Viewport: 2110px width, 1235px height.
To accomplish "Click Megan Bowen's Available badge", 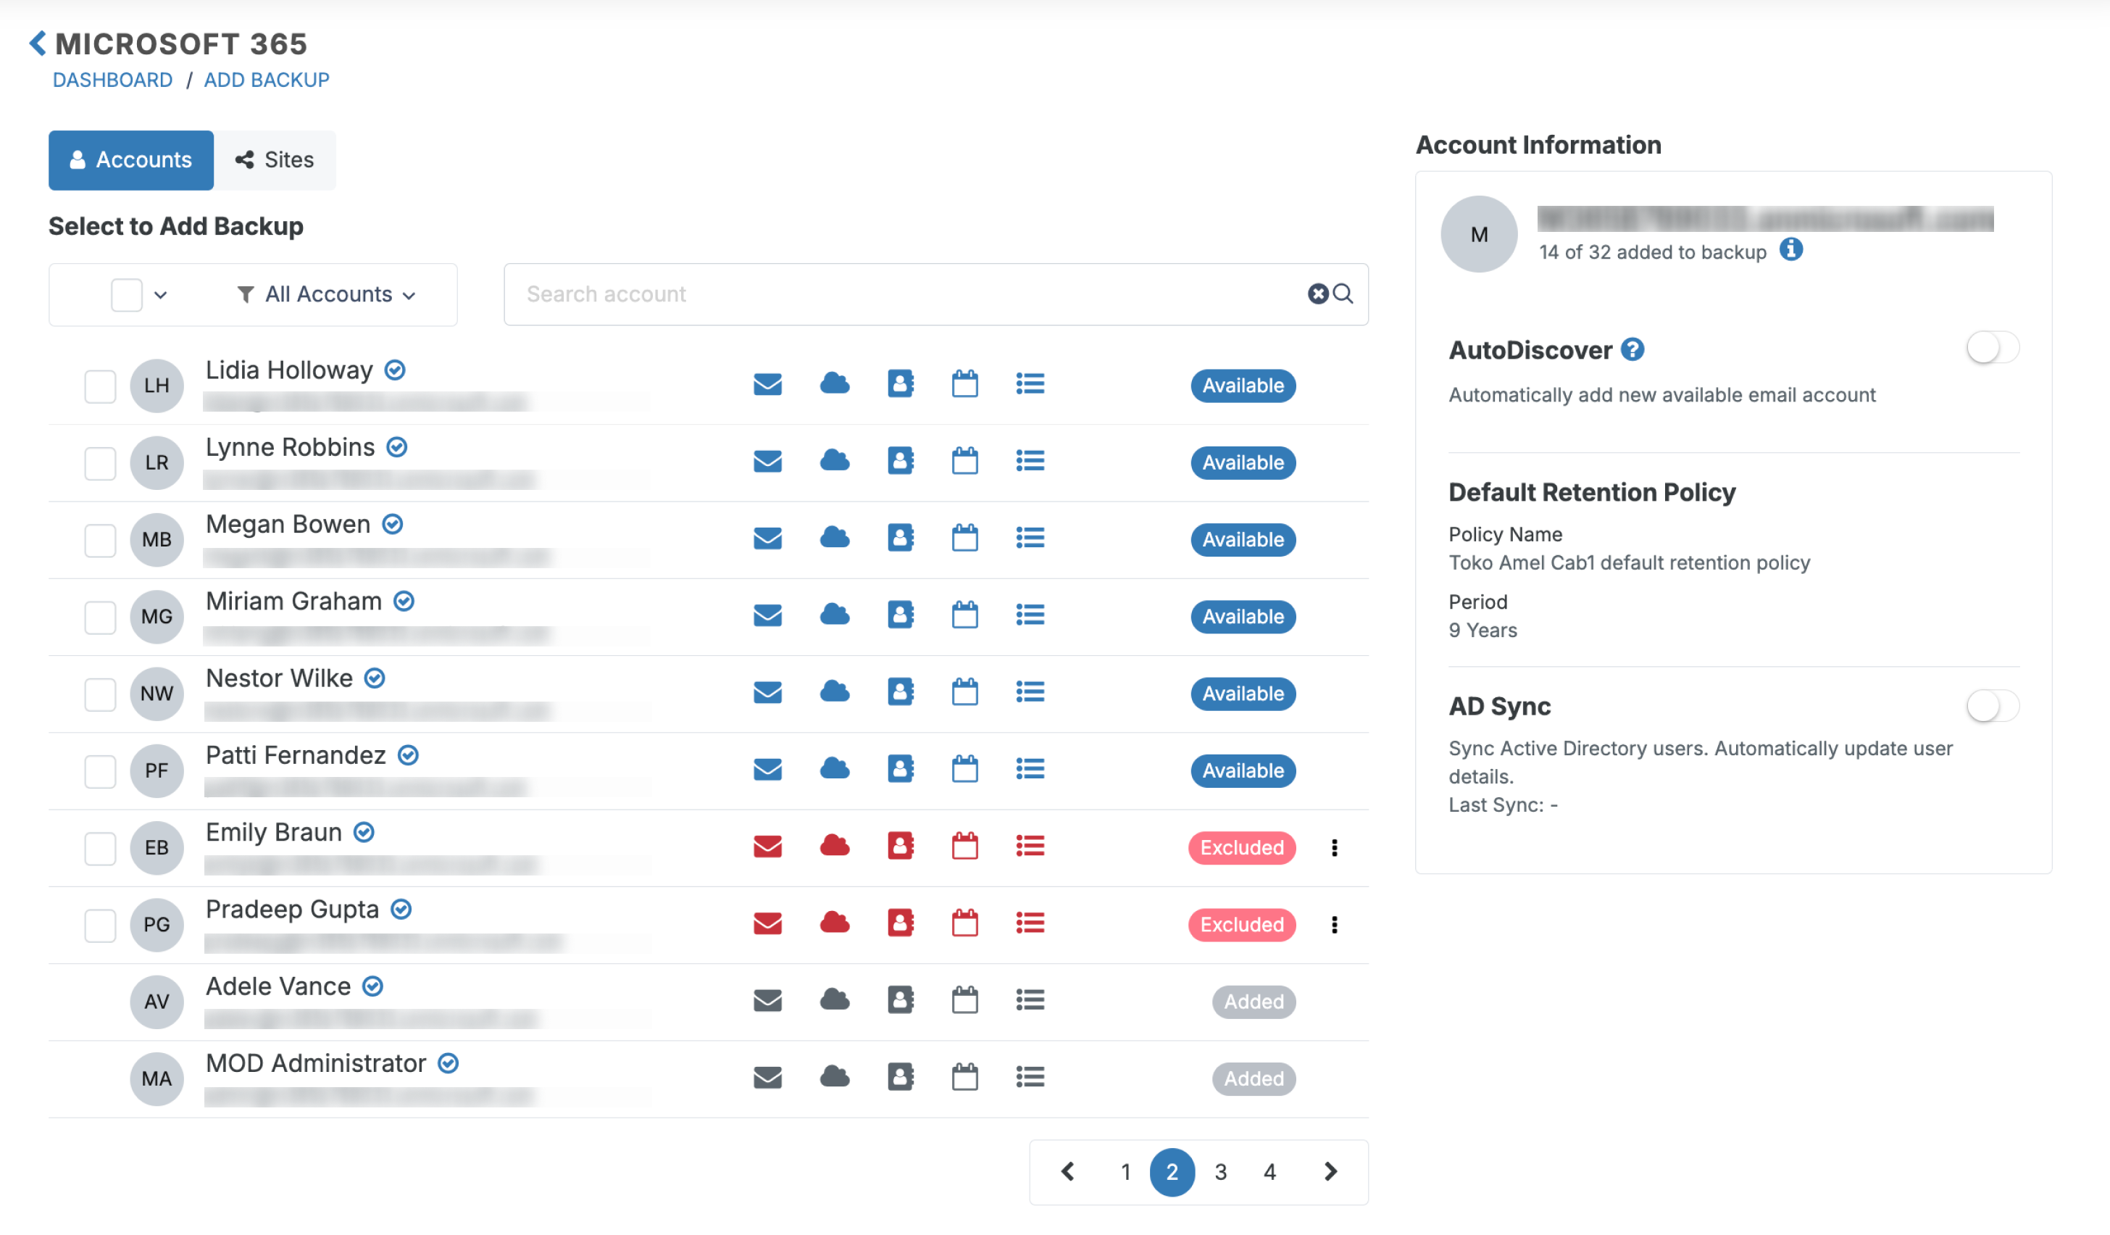I will pyautogui.click(x=1243, y=540).
